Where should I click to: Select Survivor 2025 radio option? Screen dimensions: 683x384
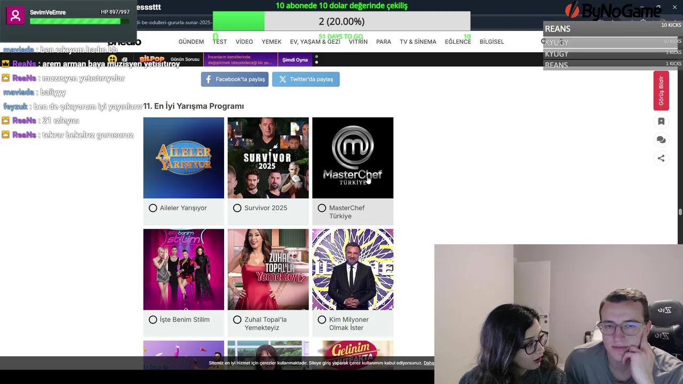[x=237, y=208]
